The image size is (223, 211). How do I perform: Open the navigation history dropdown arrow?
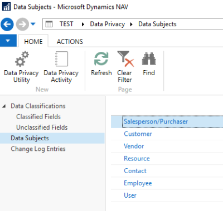[x=33, y=24]
